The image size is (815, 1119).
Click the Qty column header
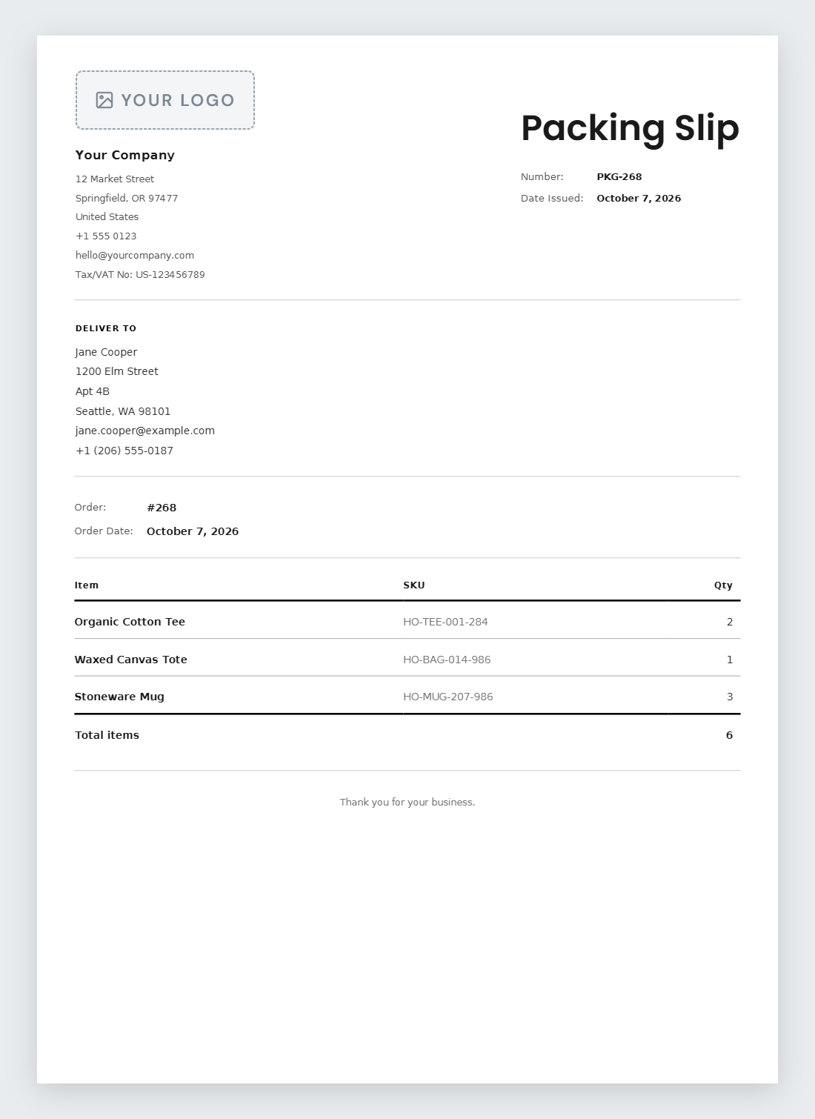coord(723,585)
